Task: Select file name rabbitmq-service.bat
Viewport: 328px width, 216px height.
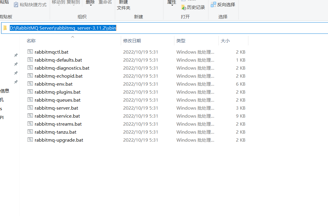Action: pos(57,116)
